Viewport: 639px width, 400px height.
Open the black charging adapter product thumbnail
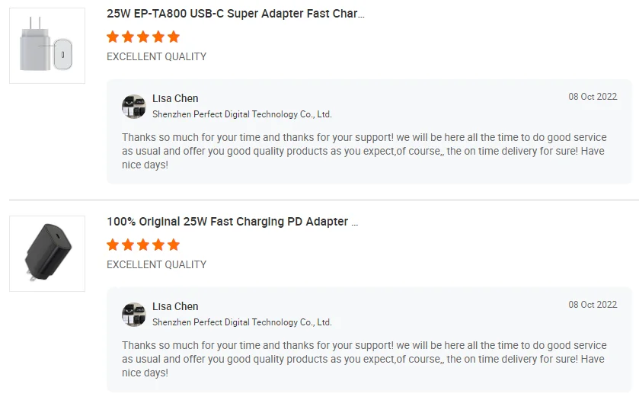point(47,254)
